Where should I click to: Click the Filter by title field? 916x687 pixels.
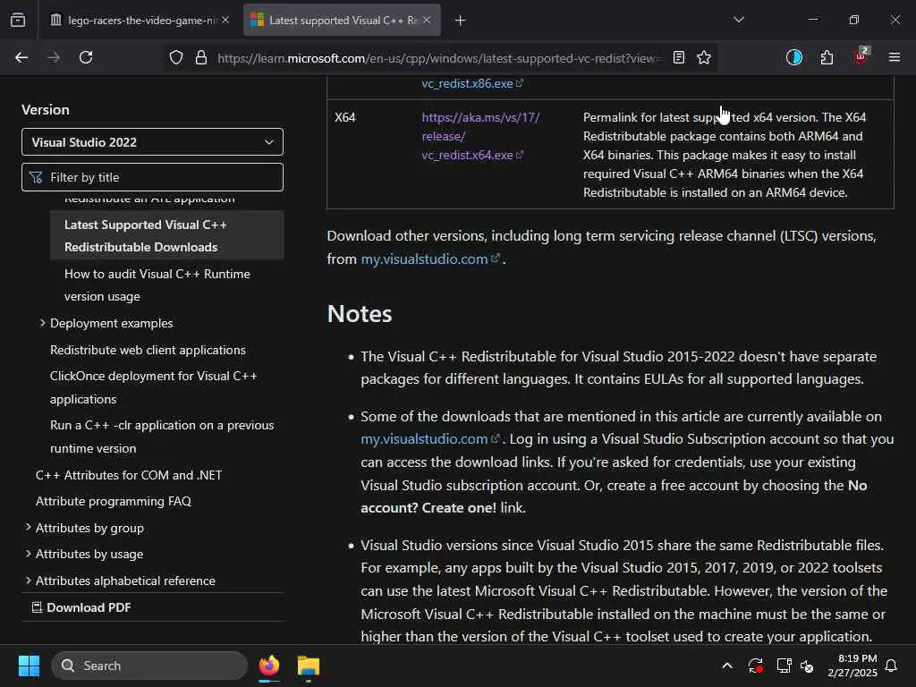tap(152, 177)
